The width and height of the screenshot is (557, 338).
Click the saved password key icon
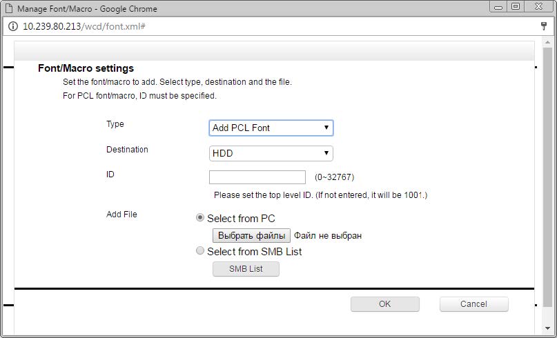543,26
